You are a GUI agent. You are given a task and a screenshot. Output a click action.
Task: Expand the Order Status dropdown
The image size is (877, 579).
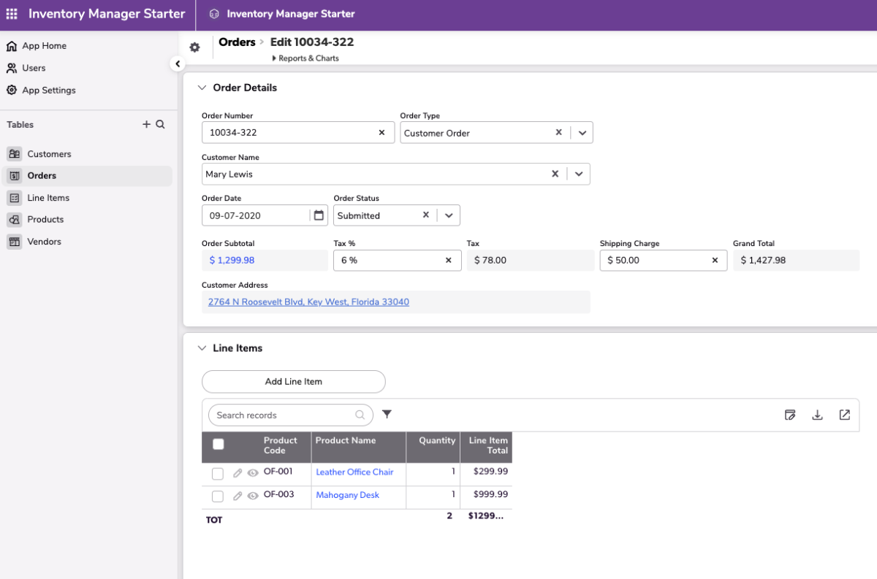[449, 215]
